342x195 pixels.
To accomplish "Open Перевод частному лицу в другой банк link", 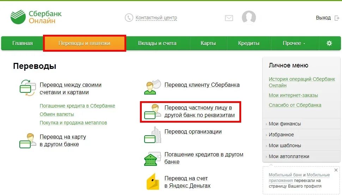I will pos(200,111).
